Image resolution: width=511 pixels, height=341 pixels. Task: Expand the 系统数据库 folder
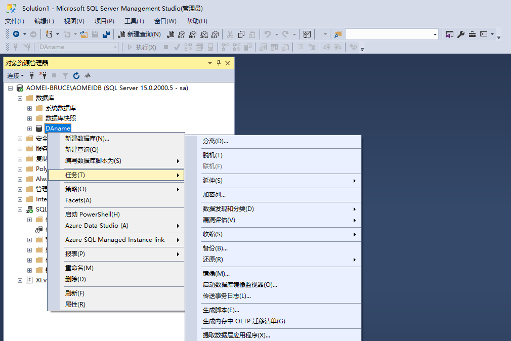click(29, 108)
